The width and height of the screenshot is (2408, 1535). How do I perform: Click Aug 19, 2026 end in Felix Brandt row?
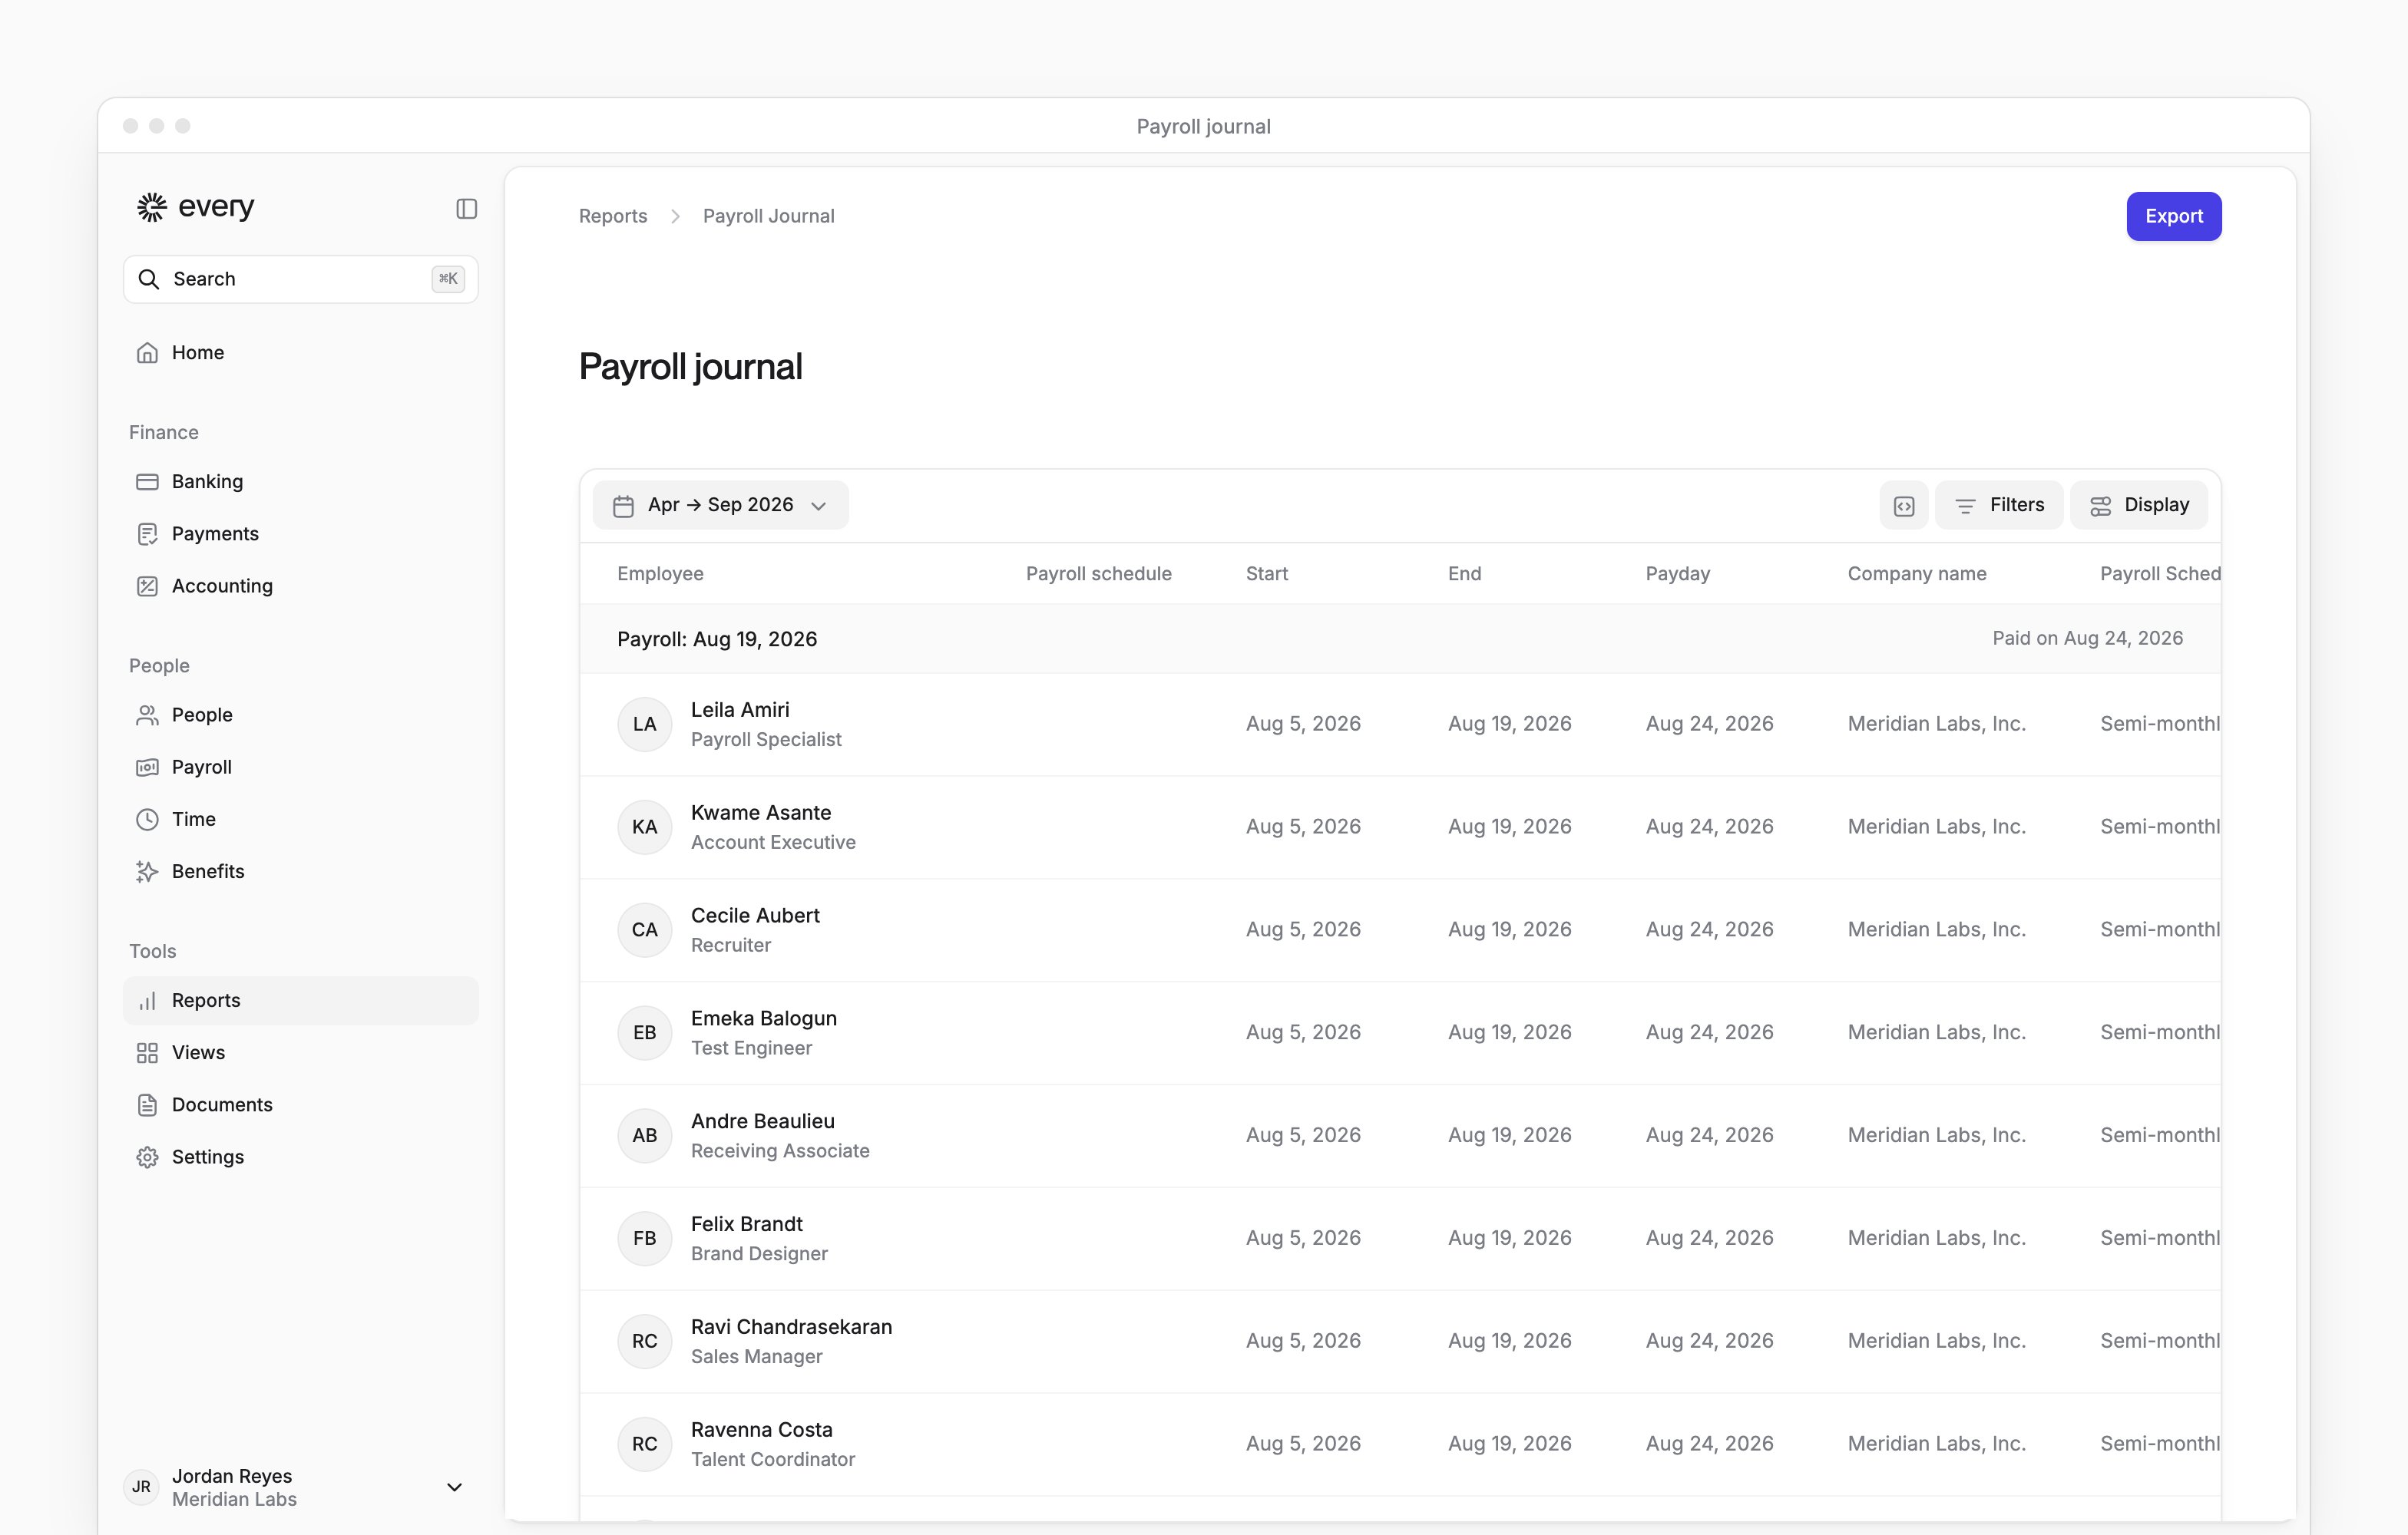point(1510,1238)
